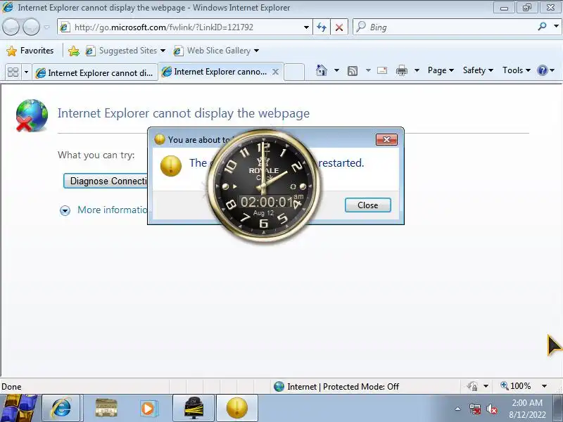Click the RSS Feeds icon
563x422 pixels.
point(353,71)
